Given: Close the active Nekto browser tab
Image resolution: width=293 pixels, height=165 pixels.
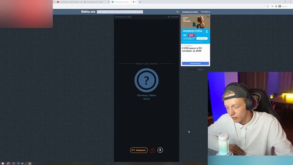Looking at the screenshot, I should (136, 2).
